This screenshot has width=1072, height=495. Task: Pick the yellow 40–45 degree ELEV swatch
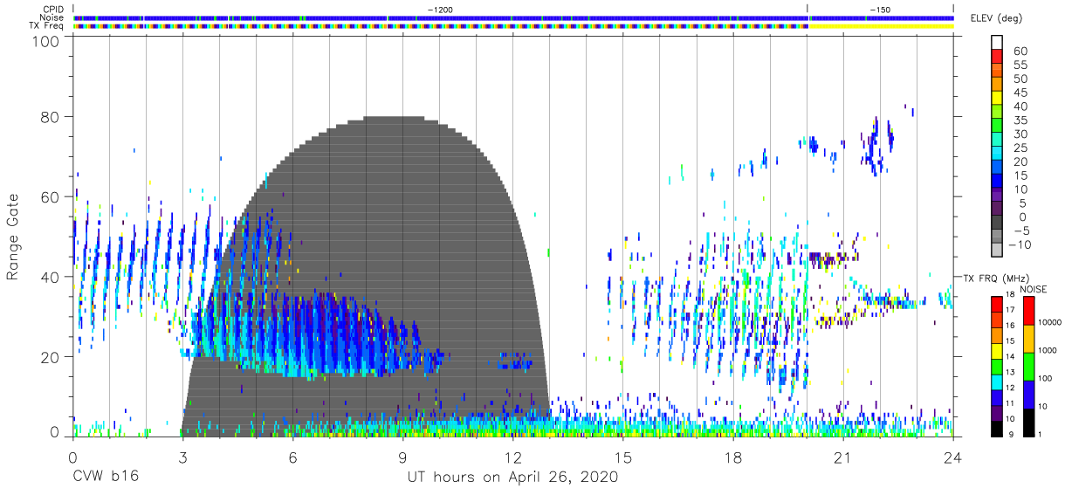[x=999, y=97]
